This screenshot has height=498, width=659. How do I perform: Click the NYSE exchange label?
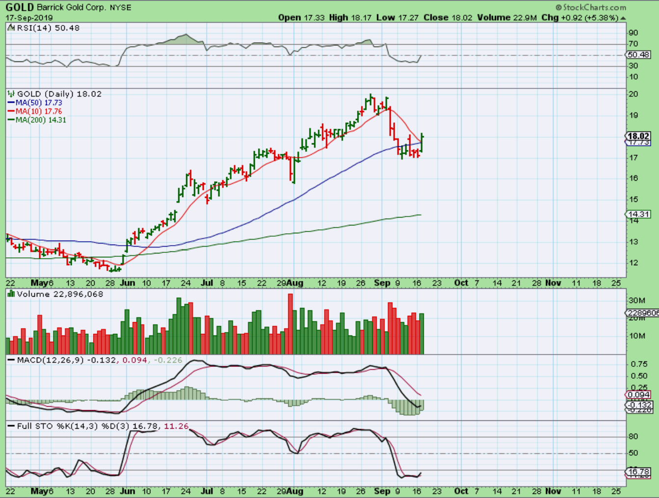tap(121, 8)
